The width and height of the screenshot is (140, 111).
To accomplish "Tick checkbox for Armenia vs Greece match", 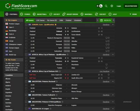I will 26,28.
